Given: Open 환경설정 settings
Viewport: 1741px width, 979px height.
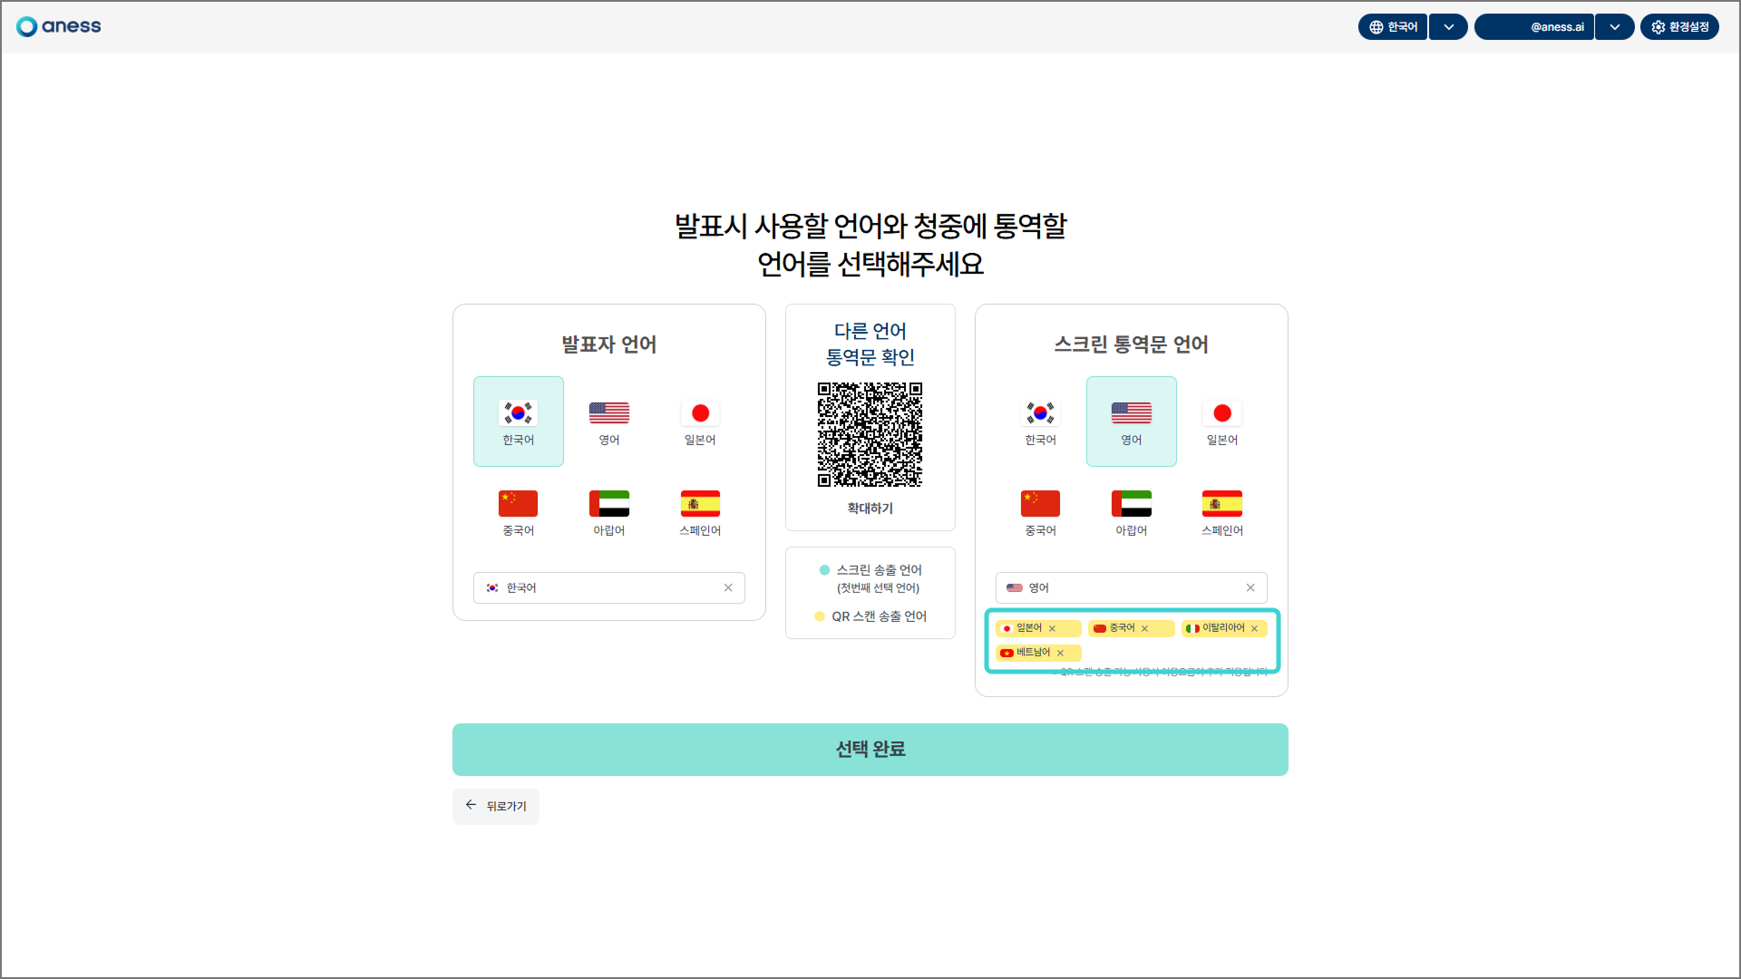Looking at the screenshot, I should (x=1679, y=27).
